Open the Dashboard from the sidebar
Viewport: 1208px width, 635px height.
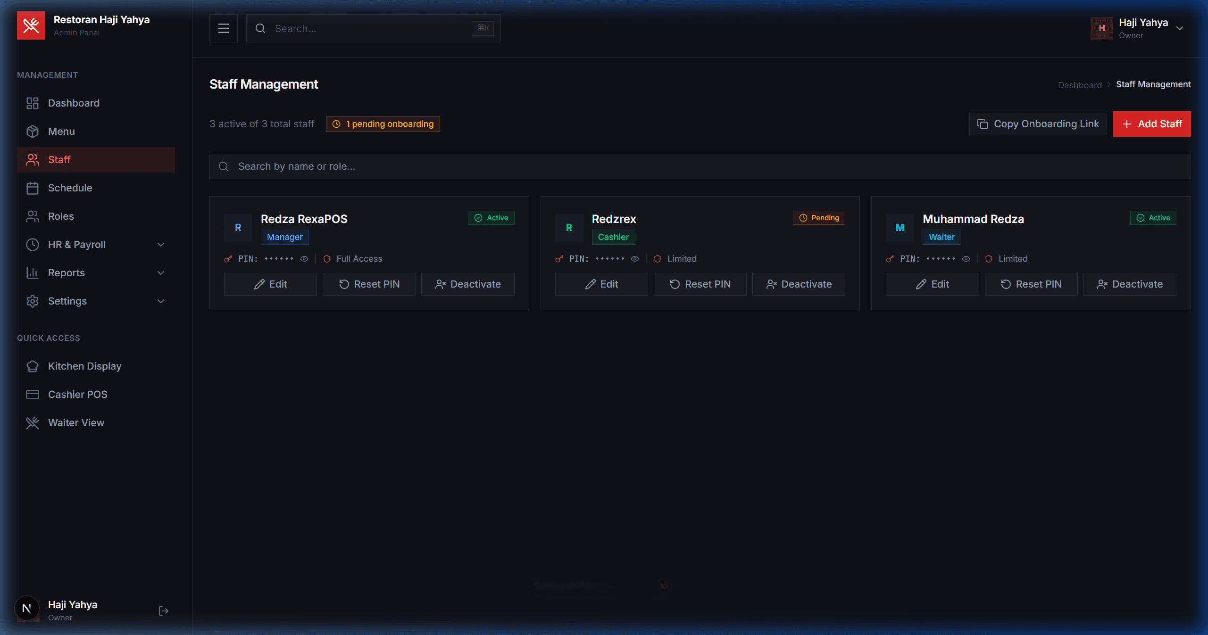pos(74,103)
